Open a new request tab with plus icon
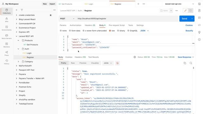Screen dimensions: 203x114 [138, 4]
